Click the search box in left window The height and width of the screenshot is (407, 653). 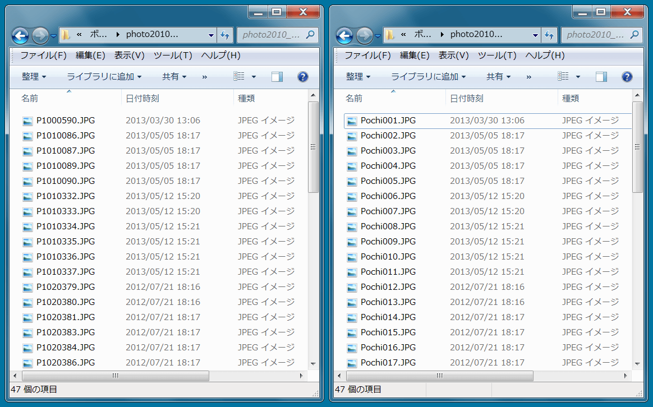tap(272, 35)
